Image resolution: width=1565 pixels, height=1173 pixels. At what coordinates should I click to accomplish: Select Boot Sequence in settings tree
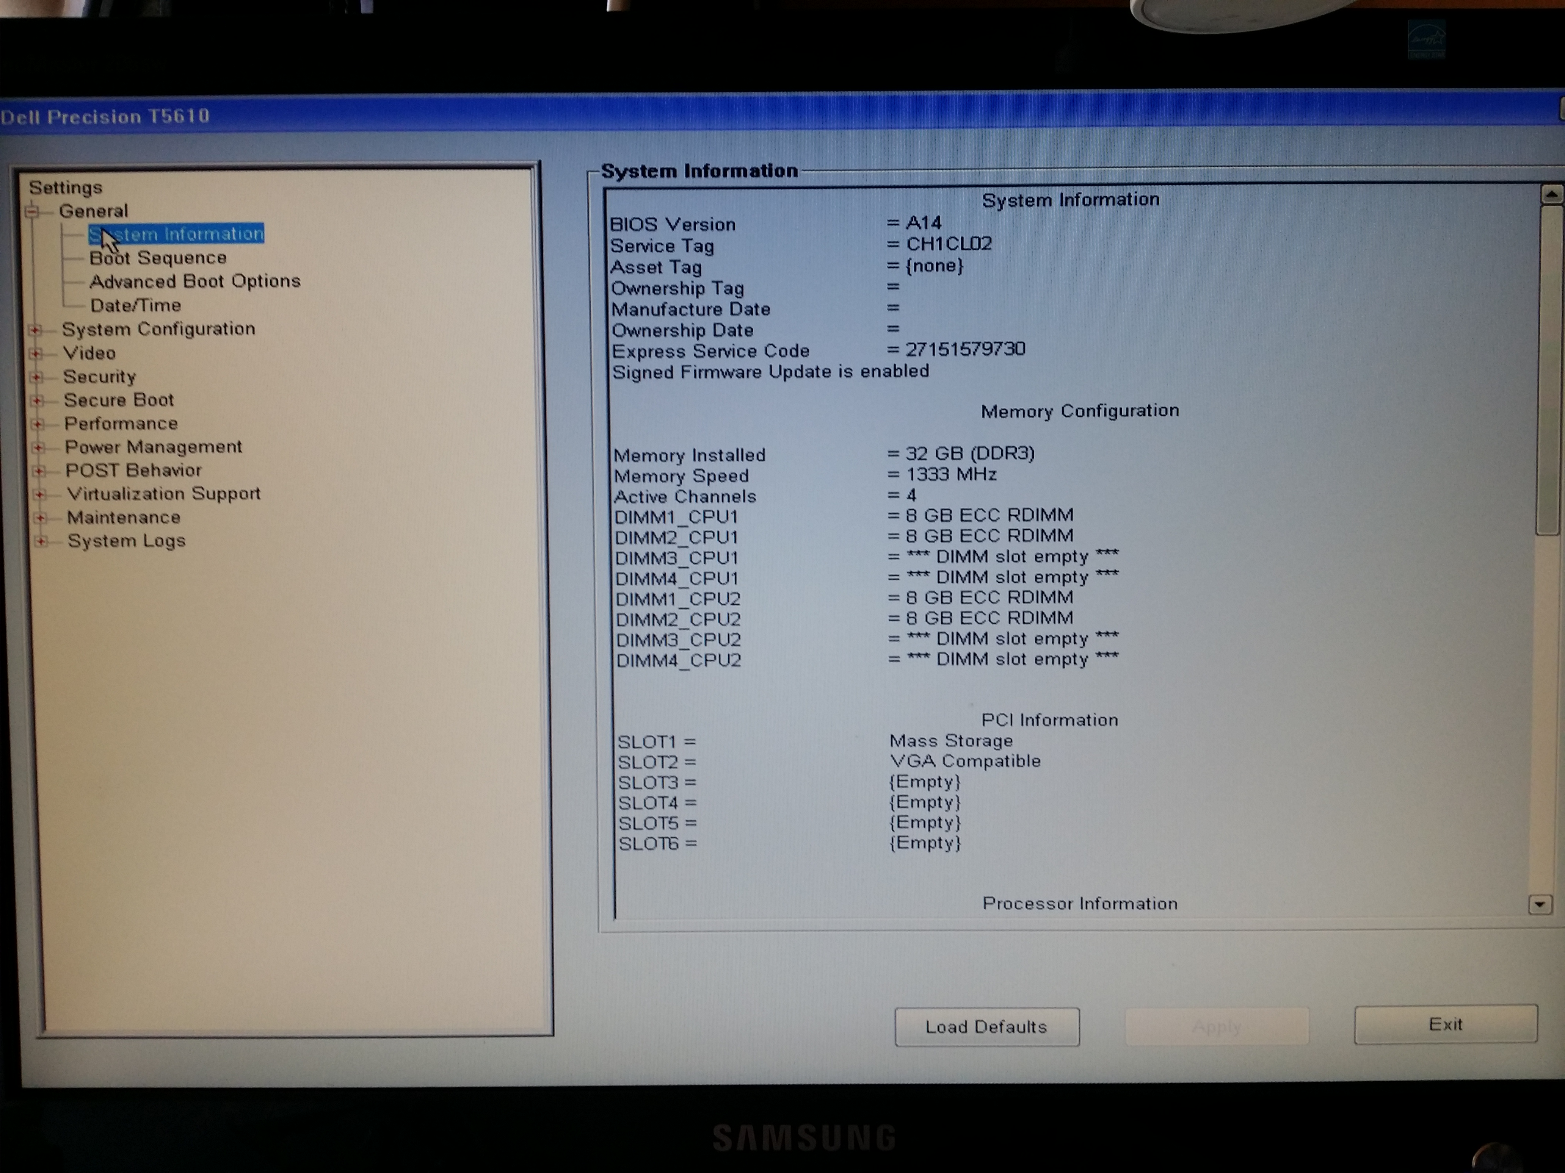point(158,258)
